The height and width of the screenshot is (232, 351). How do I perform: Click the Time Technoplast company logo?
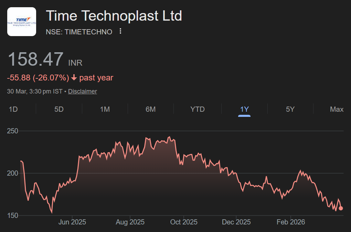(x=21, y=21)
